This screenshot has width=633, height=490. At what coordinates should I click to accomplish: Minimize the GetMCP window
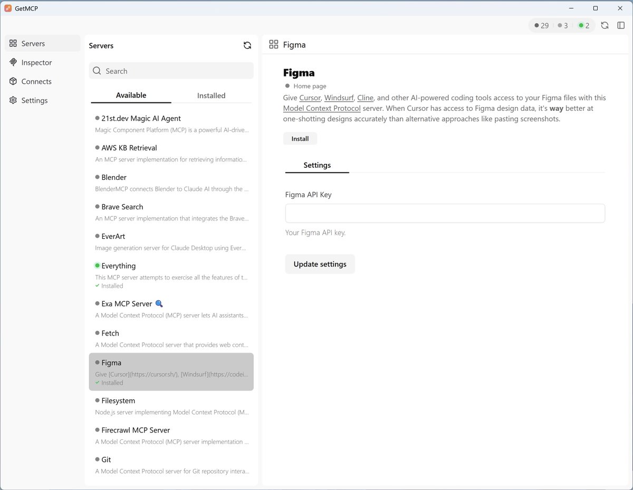(x=571, y=8)
